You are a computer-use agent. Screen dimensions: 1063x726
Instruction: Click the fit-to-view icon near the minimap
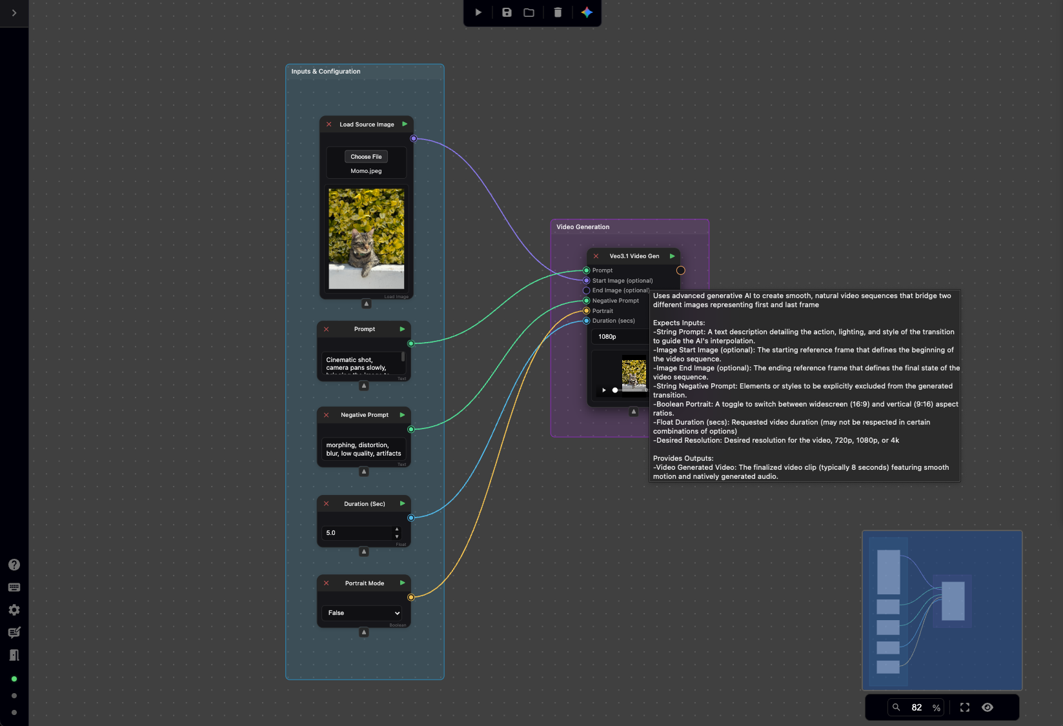[964, 707]
